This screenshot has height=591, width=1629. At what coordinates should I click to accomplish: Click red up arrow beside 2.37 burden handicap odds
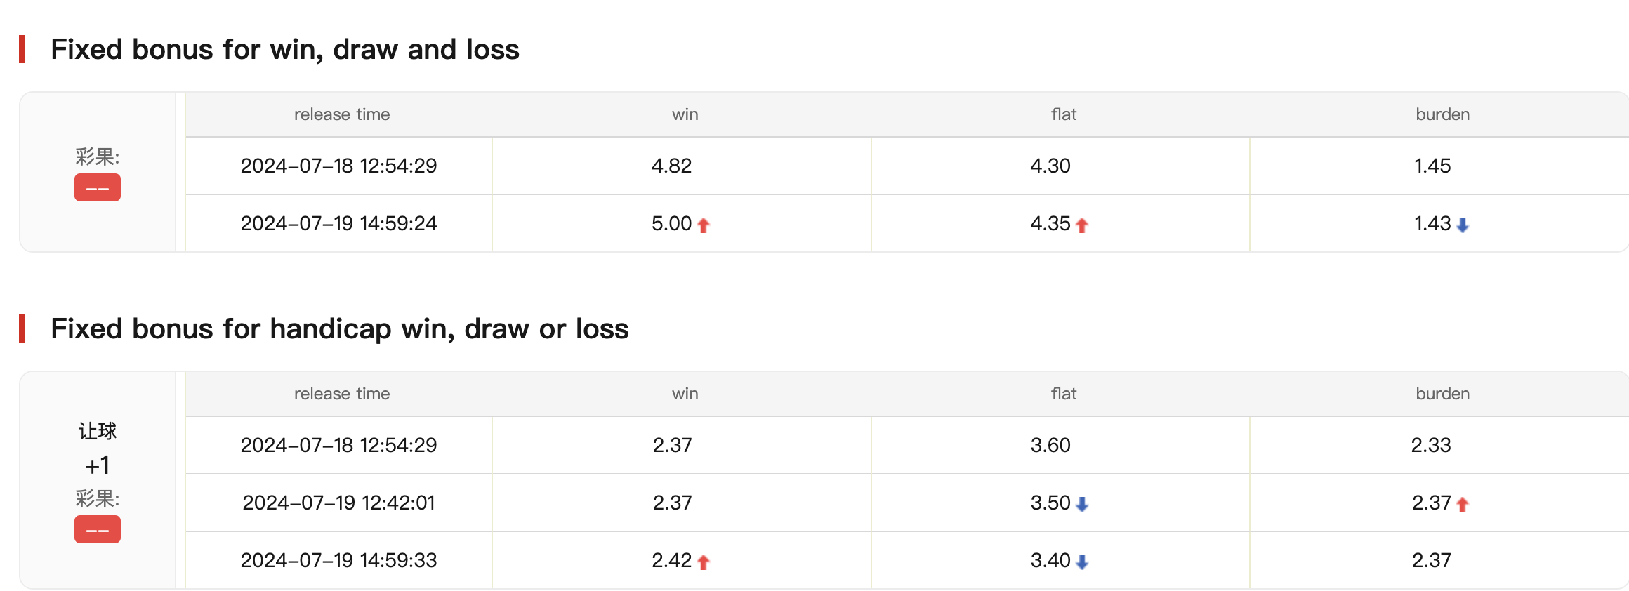pyautogui.click(x=1463, y=504)
